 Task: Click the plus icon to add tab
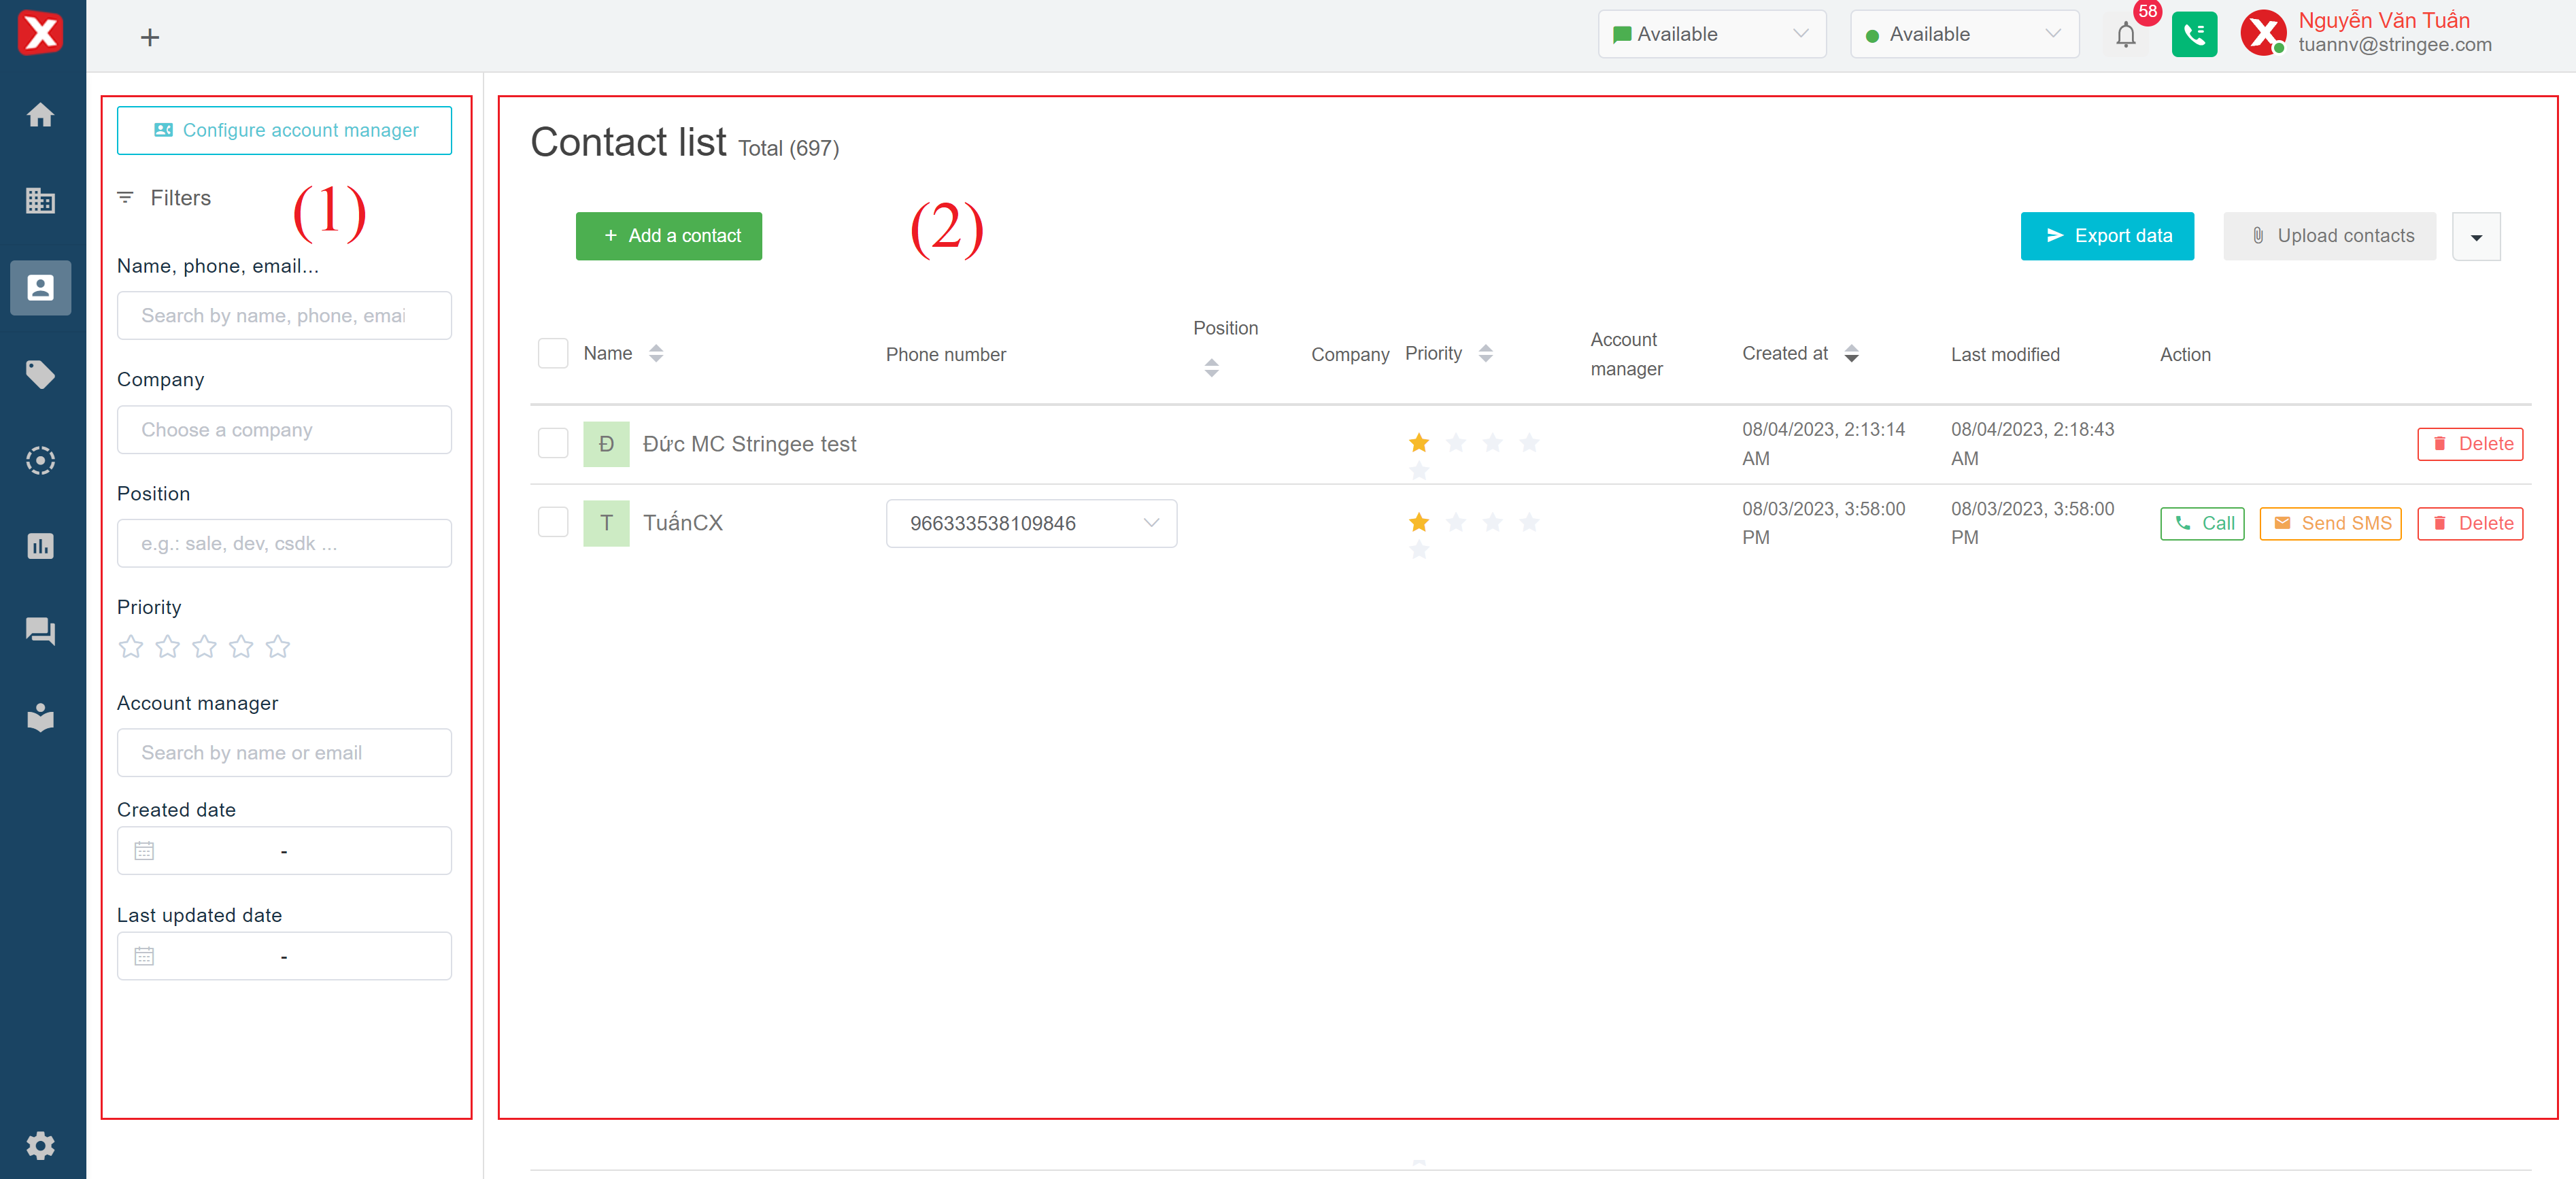point(150,38)
